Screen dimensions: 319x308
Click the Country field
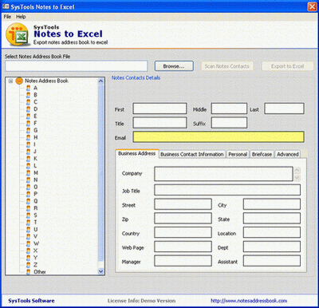click(183, 232)
